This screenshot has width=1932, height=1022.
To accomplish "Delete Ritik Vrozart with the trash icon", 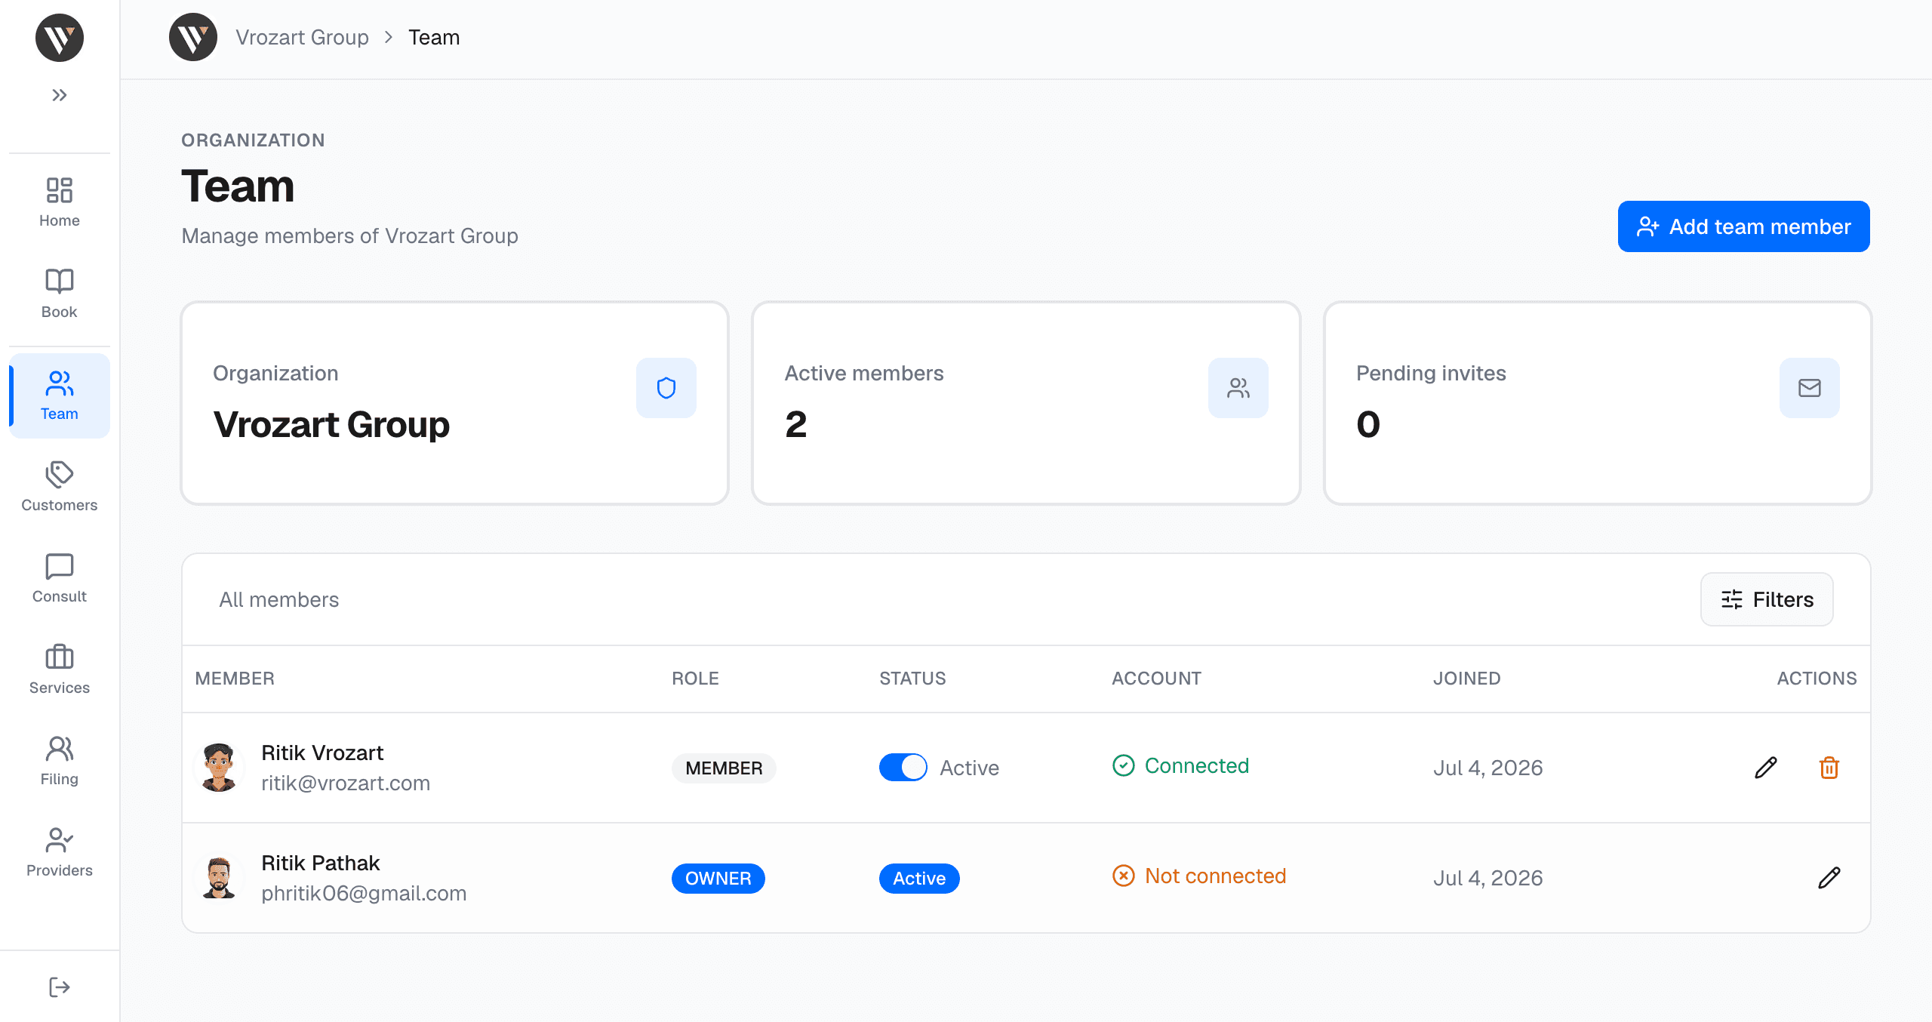I will point(1829,768).
